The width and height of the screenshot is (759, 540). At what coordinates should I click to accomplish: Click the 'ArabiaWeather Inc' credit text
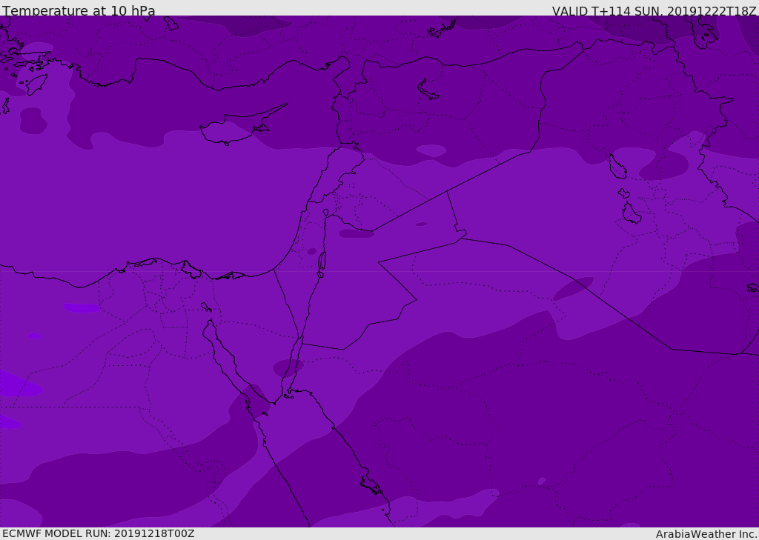click(706, 534)
